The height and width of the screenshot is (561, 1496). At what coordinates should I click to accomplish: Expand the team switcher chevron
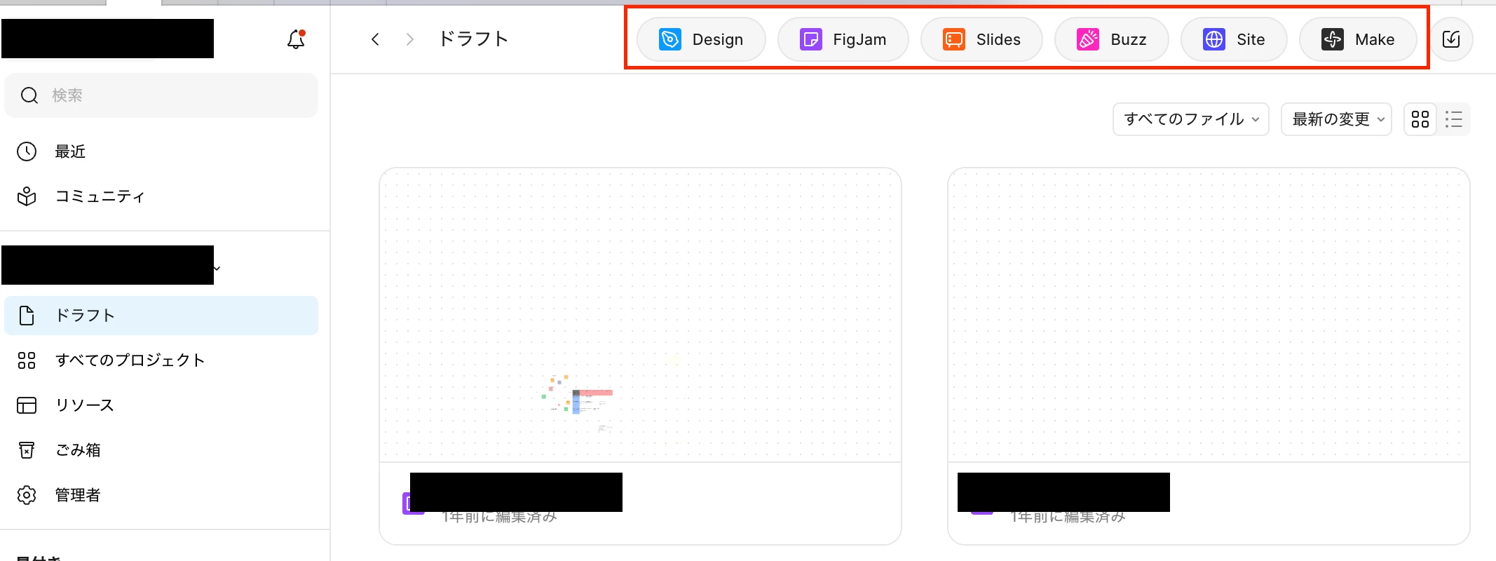tap(217, 269)
